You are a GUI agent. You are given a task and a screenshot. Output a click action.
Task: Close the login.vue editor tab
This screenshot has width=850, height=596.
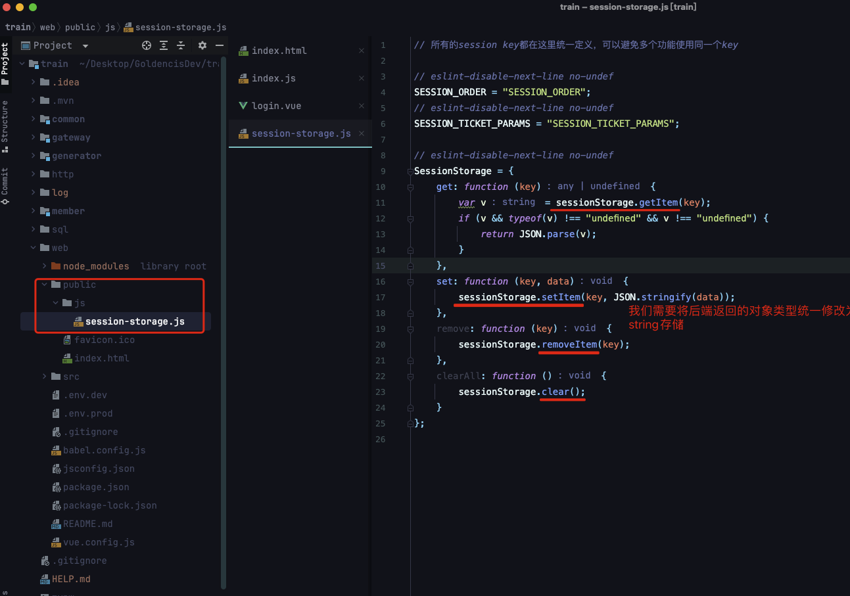tap(361, 106)
